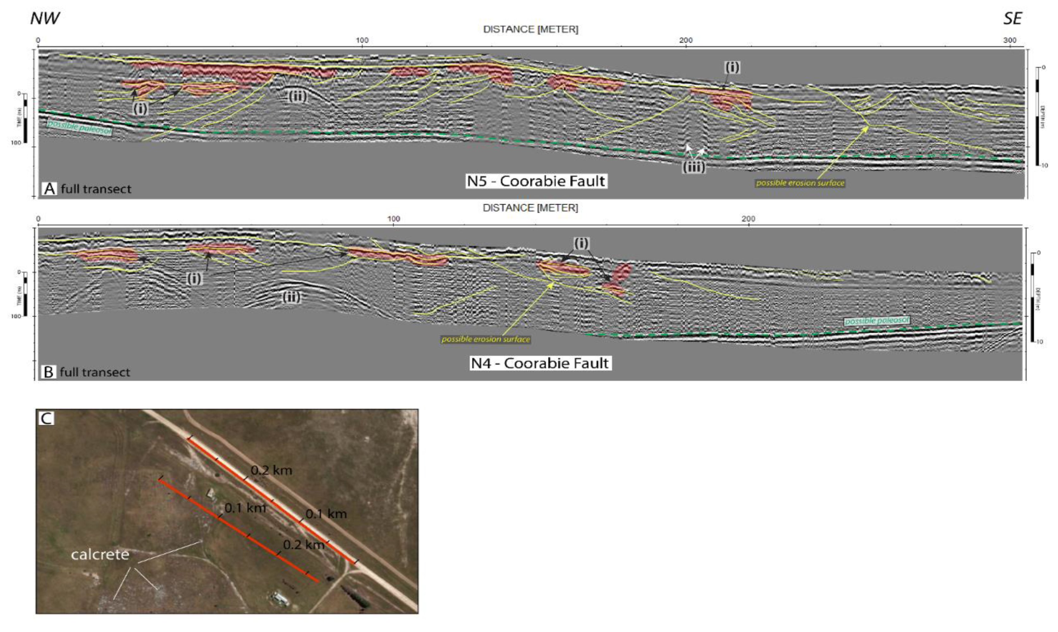
Task: Click 0.2 km label on upper red transect
Action: coord(271,471)
